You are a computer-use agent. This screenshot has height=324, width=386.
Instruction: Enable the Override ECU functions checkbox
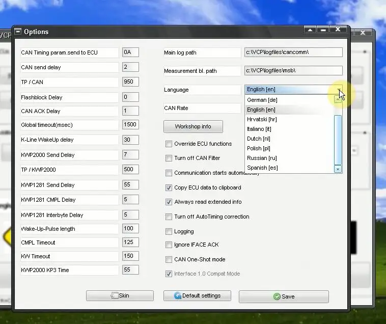(x=169, y=144)
